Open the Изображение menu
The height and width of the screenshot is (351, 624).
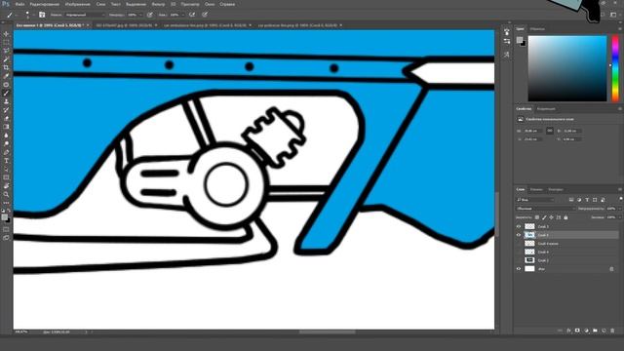click(78, 4)
